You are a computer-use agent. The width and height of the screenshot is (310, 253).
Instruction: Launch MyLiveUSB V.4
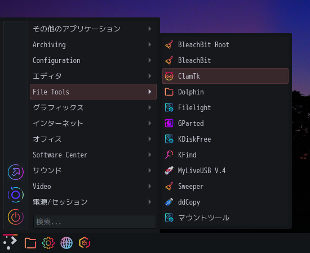pyautogui.click(x=225, y=170)
